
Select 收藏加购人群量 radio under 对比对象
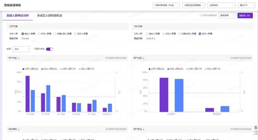(180, 34)
